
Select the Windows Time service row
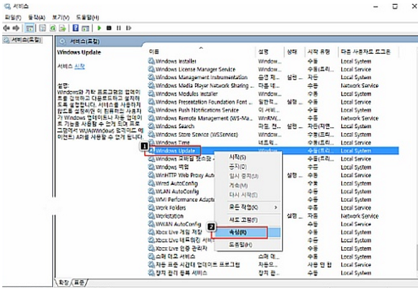(x=273, y=142)
